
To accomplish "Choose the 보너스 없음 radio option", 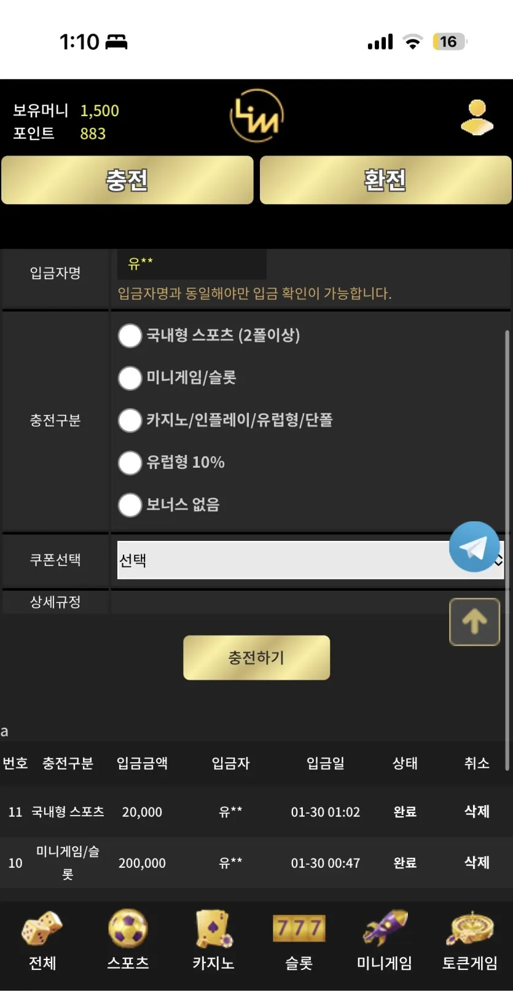I will (x=130, y=505).
